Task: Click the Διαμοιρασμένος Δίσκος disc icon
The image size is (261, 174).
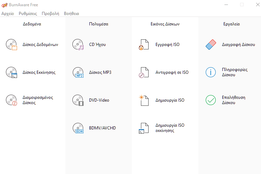Action: [x=11, y=100]
